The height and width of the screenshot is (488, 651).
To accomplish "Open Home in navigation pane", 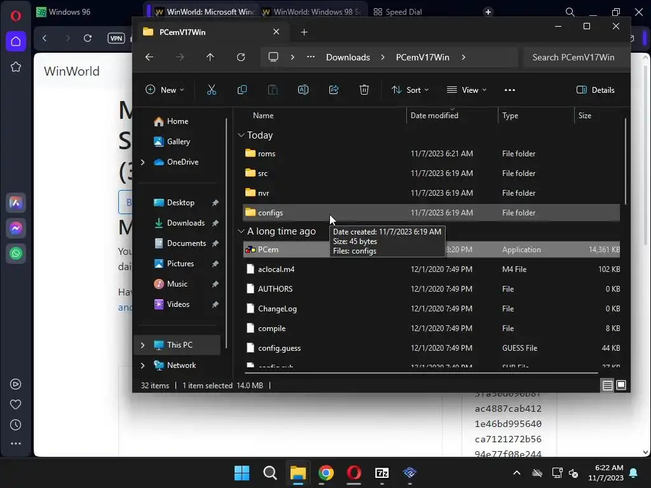I will pos(177,121).
